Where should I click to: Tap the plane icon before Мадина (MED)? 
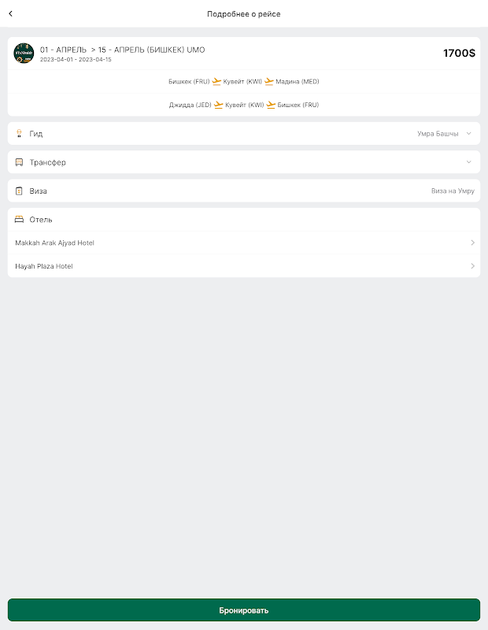tap(269, 81)
